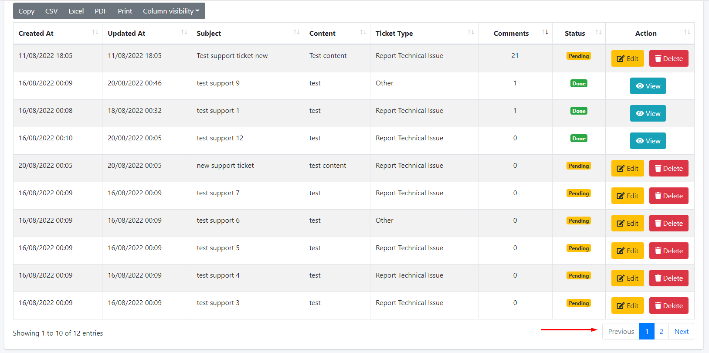This screenshot has width=709, height=353.
Task: Delete the test support 7 ticket
Action: click(x=668, y=196)
